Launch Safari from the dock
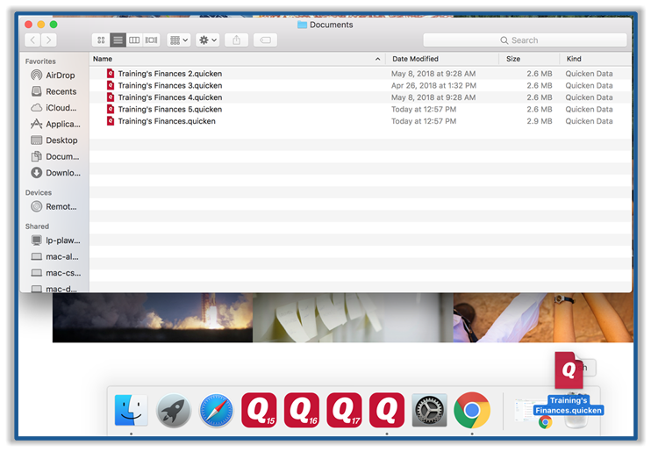 tap(216, 411)
